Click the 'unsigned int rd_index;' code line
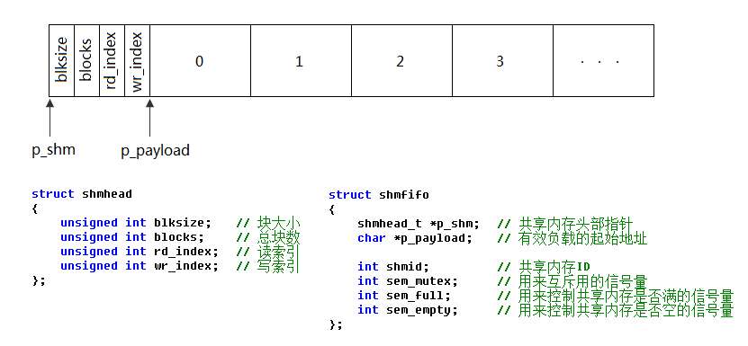Screen dimensions: 748x346 coord(140,252)
